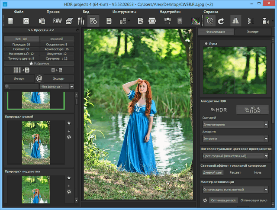The width and height of the screenshot is (277, 210).
Task: Filter presets by Свечение: 12
Action: [x=57, y=58]
